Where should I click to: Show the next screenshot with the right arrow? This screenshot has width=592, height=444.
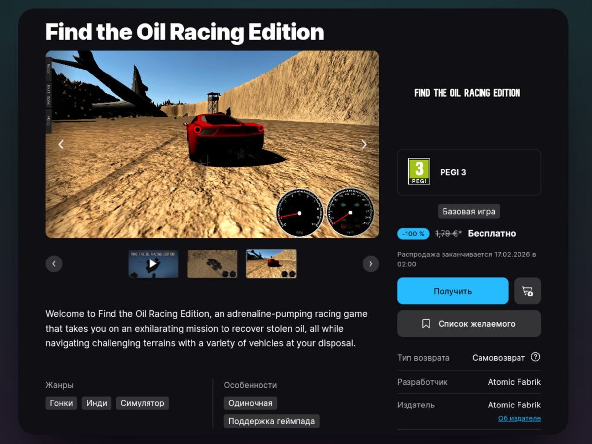364,144
